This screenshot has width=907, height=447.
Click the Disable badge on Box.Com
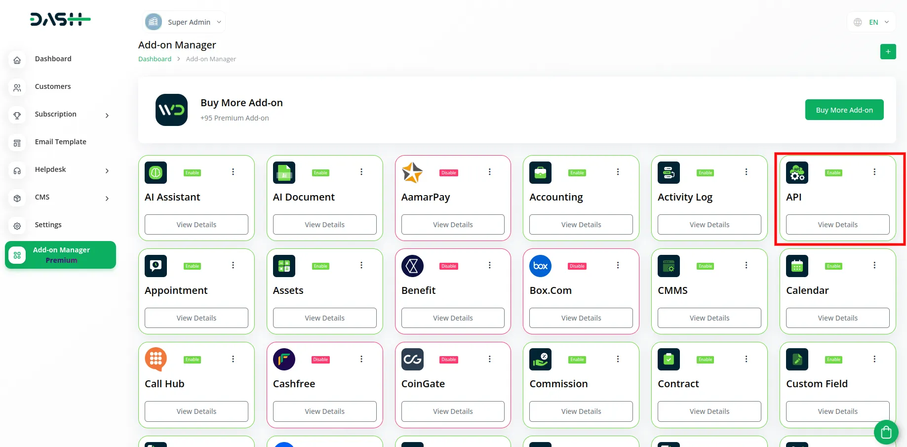pyautogui.click(x=577, y=266)
